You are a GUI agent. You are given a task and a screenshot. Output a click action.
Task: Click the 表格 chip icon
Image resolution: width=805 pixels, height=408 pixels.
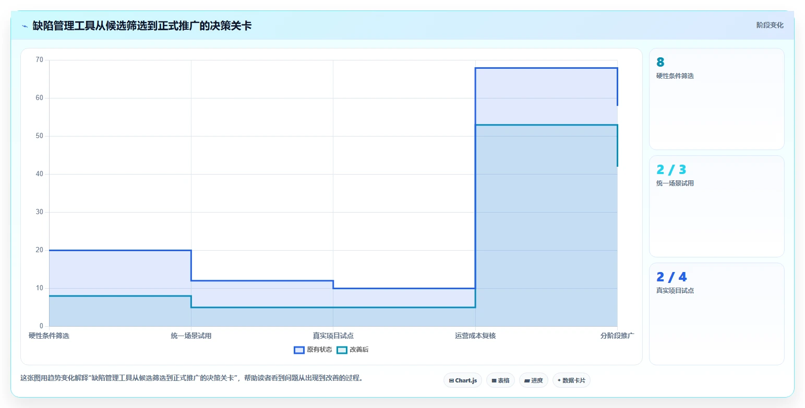click(x=494, y=381)
